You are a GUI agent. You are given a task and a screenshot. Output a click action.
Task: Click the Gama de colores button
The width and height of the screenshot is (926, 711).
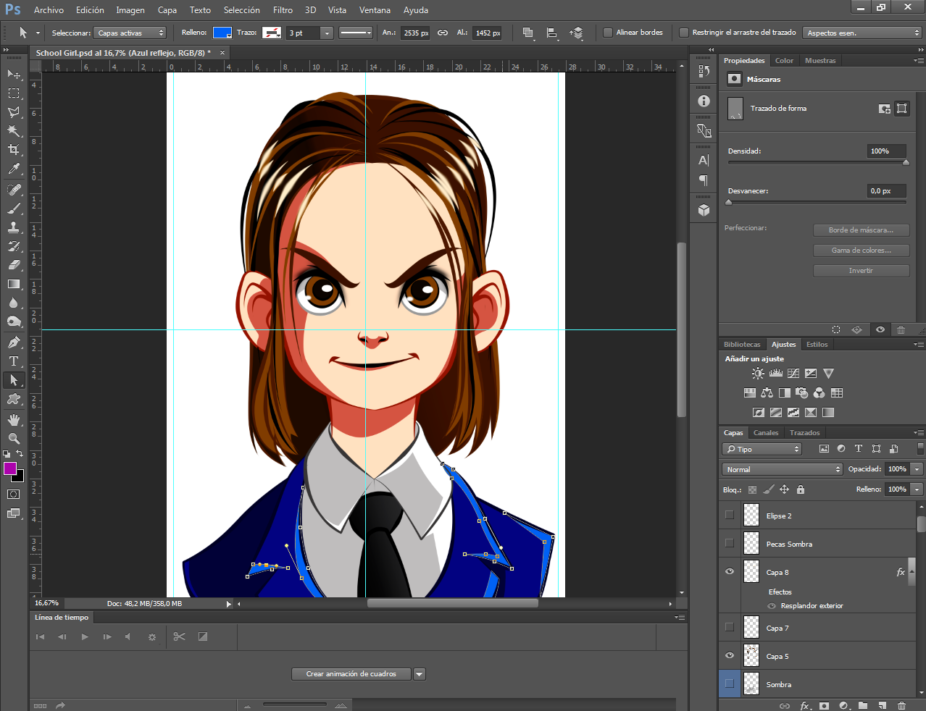pos(861,251)
